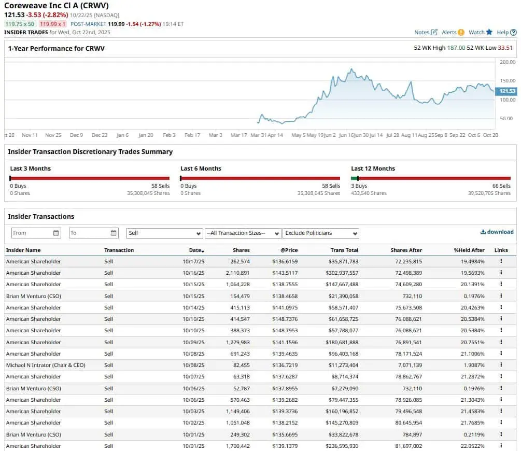Open the Notes editor icon
Screen dimensions: 521x451
point(434,32)
